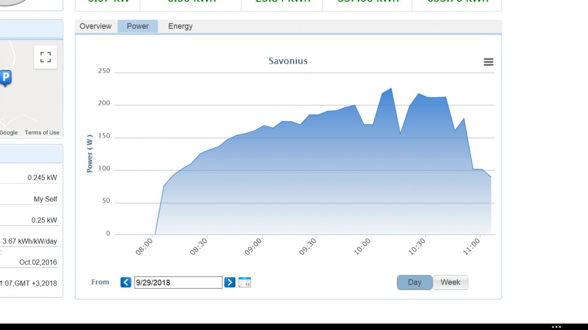Switch chart to Week view
Image resolution: width=588 pixels, height=330 pixels.
click(x=450, y=282)
